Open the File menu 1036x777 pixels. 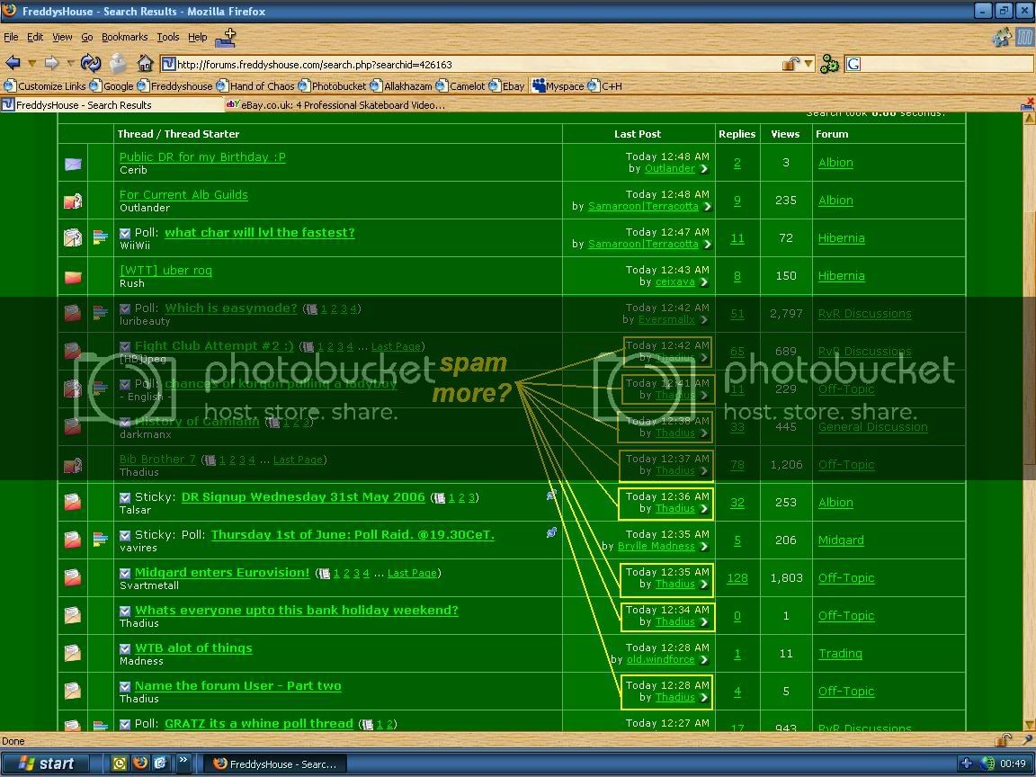pyautogui.click(x=11, y=37)
